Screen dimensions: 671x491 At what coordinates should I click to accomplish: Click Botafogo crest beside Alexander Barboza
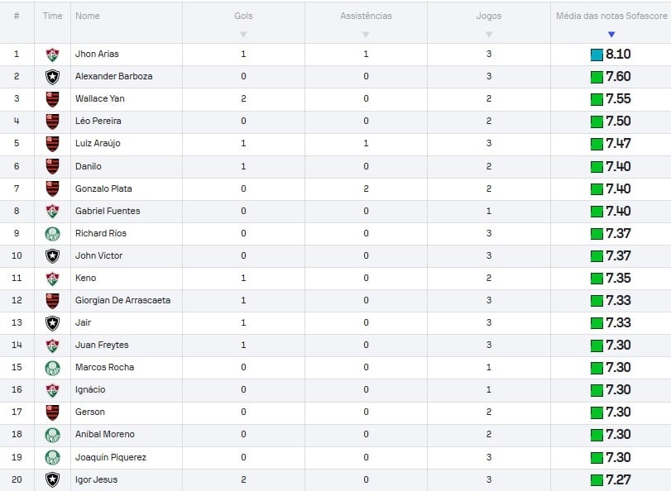[52, 77]
